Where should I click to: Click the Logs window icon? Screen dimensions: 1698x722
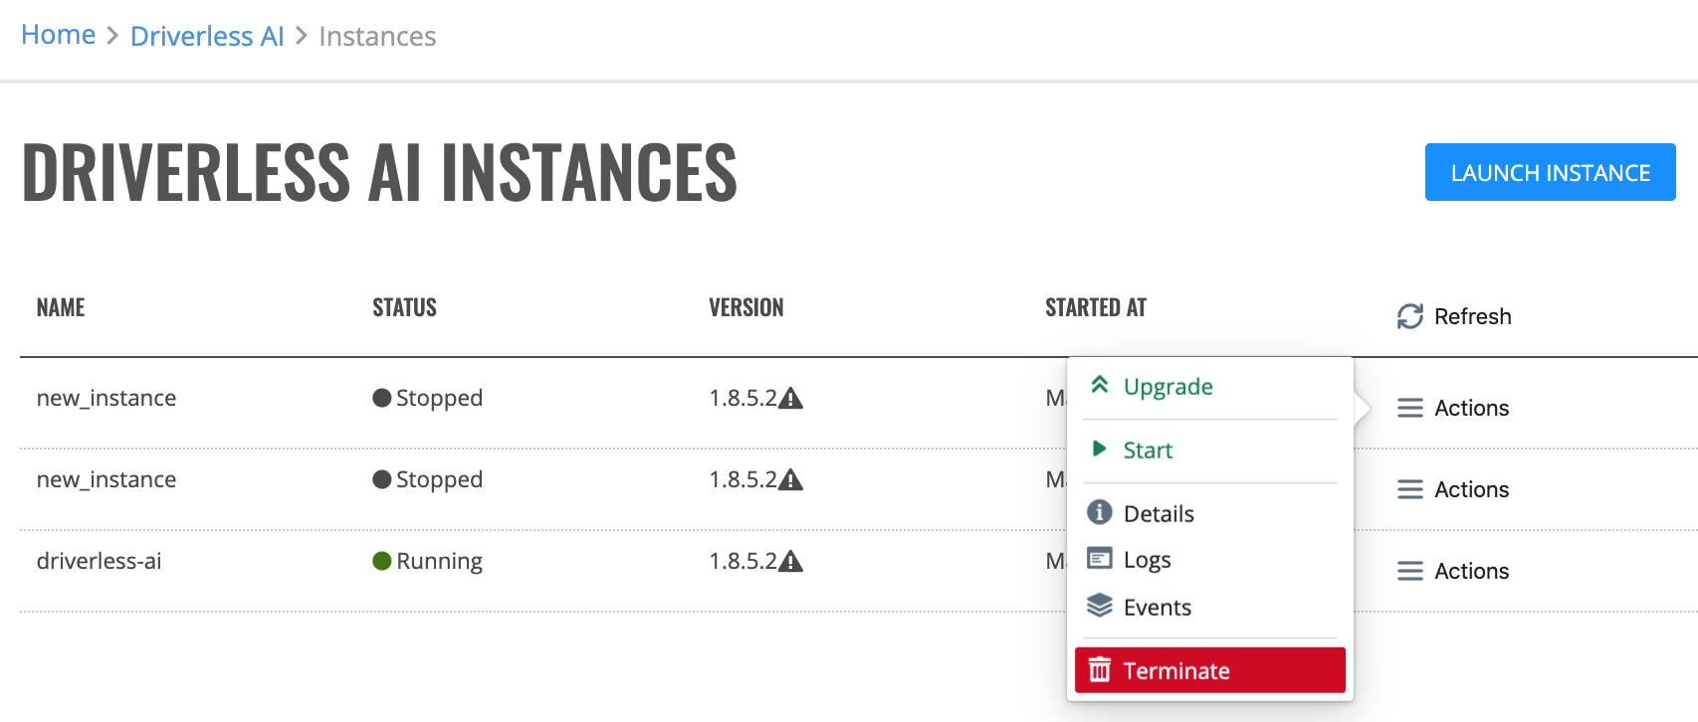pyautogui.click(x=1099, y=558)
